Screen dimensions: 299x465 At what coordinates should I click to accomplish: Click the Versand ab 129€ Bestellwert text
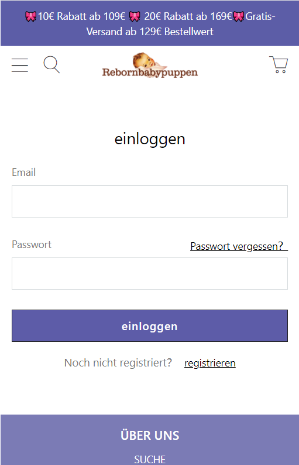coord(150,32)
